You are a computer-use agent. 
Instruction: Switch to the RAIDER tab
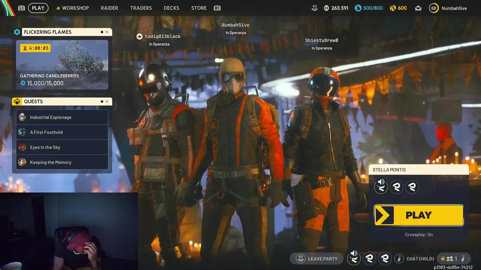pos(109,8)
